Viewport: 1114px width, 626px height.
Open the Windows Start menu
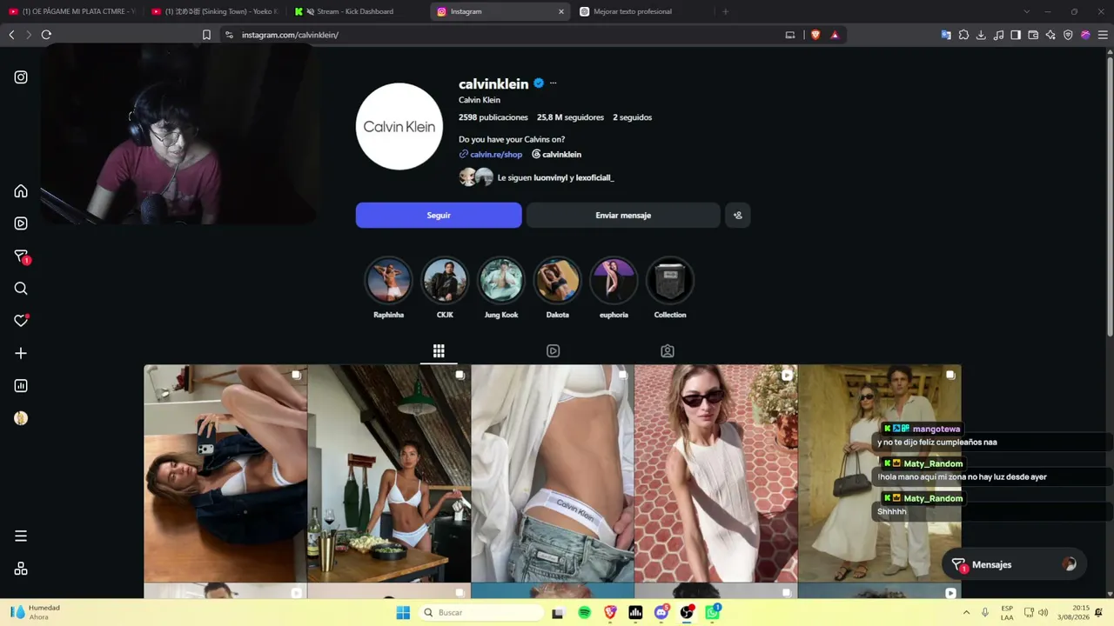pyautogui.click(x=403, y=612)
